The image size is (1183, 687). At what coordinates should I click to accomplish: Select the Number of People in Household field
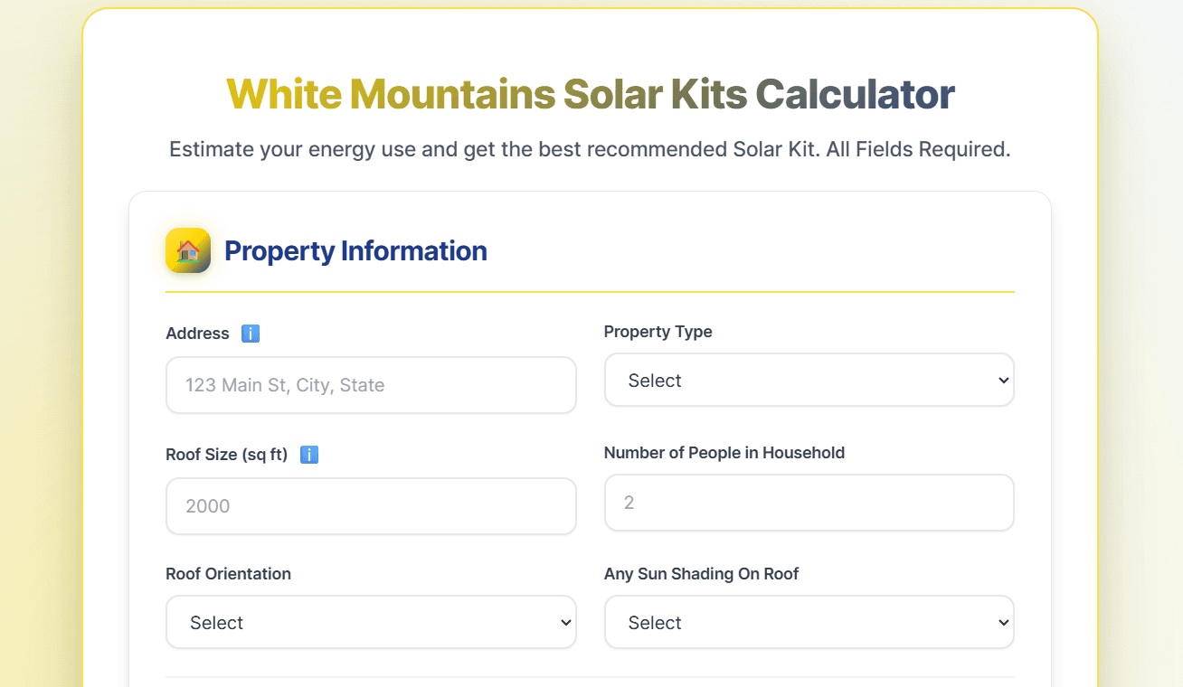[809, 503]
